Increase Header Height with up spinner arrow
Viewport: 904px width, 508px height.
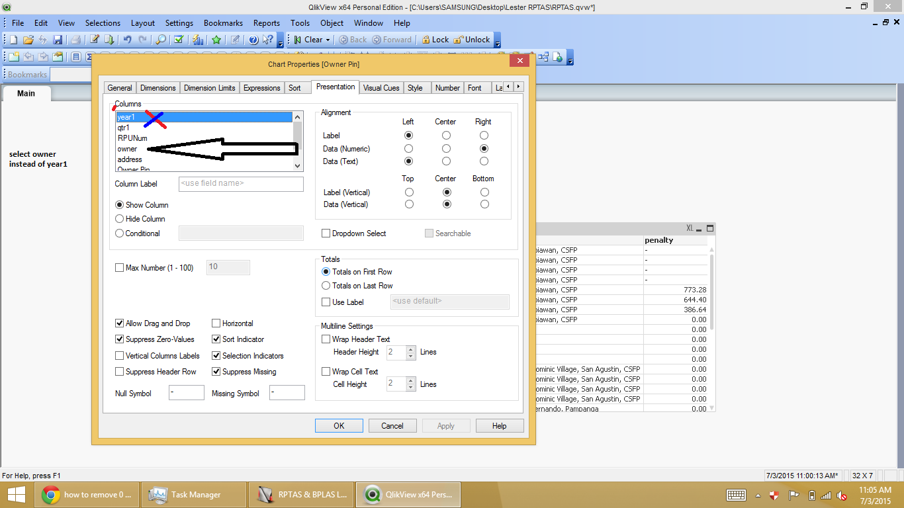411,349
